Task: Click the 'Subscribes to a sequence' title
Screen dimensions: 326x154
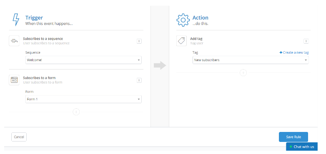Action: tap(43, 39)
